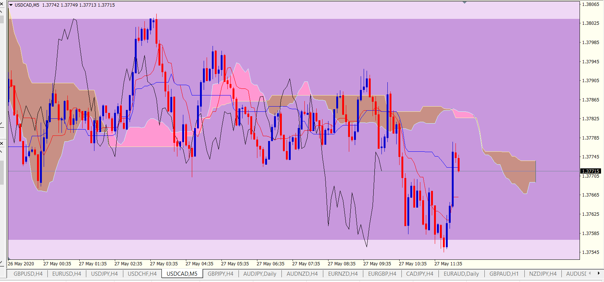Click the 27 May 06:35 time label
604x282 pixels.
pyautogui.click(x=270, y=264)
